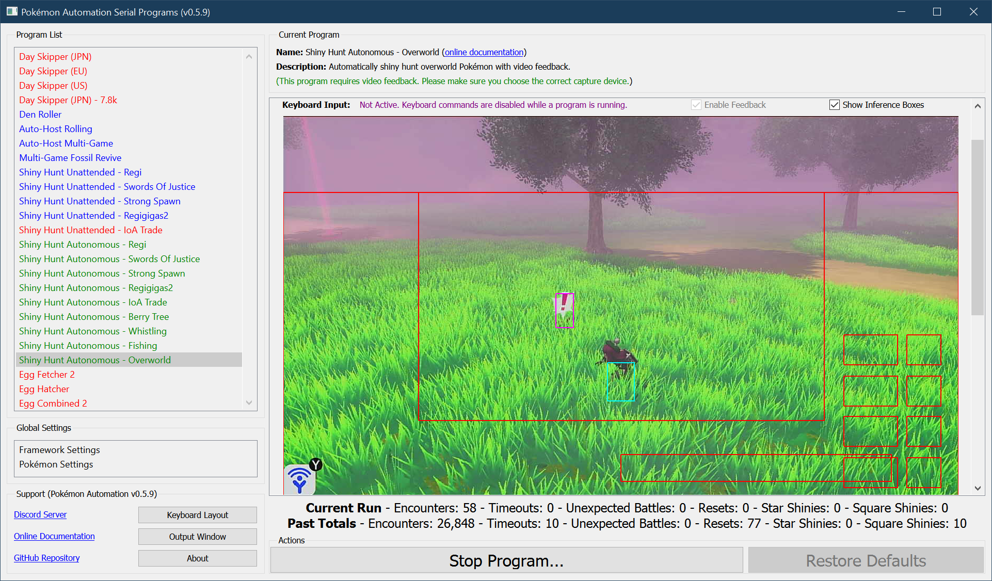Screen dimensions: 992x581
Task: Click the cyan player character inference box
Action: pos(620,382)
